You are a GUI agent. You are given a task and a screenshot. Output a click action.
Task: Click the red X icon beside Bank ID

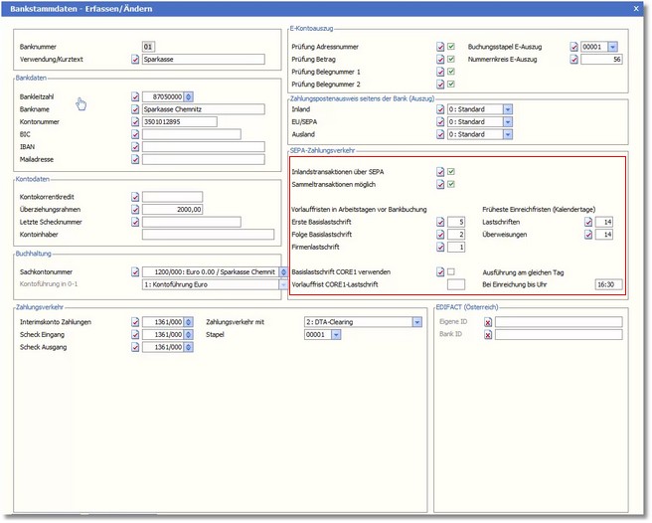point(487,335)
